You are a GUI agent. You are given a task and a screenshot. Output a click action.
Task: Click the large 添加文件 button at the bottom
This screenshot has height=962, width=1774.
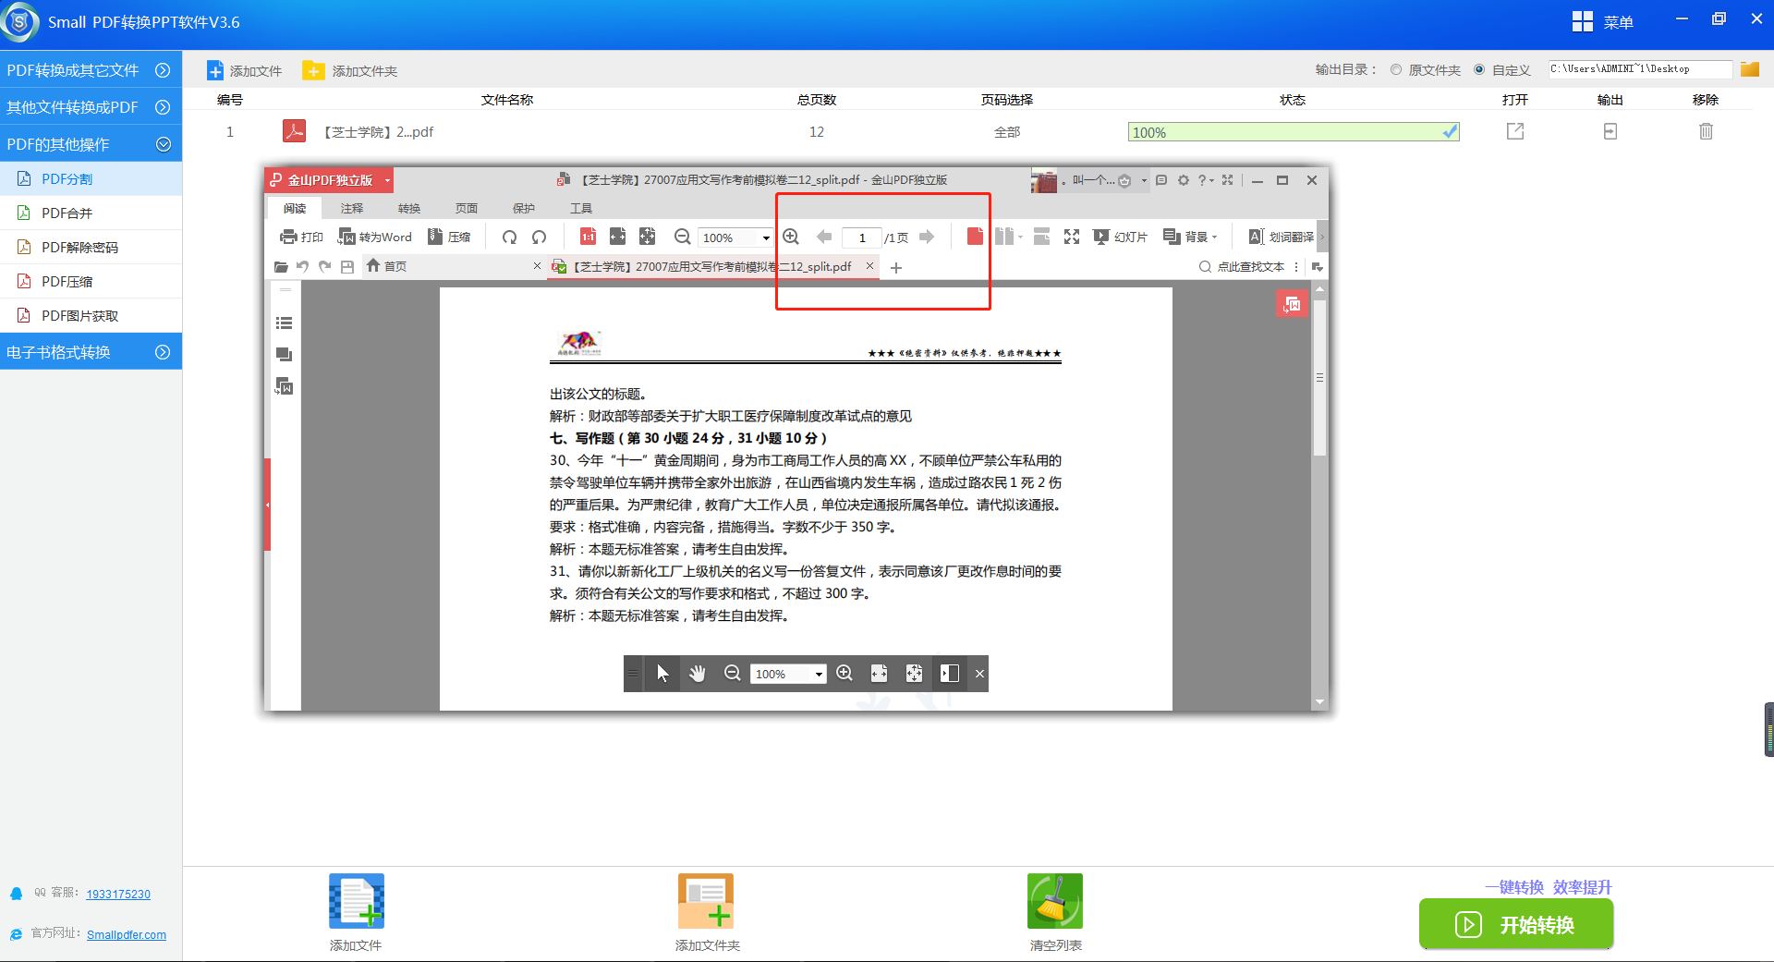coord(357,913)
